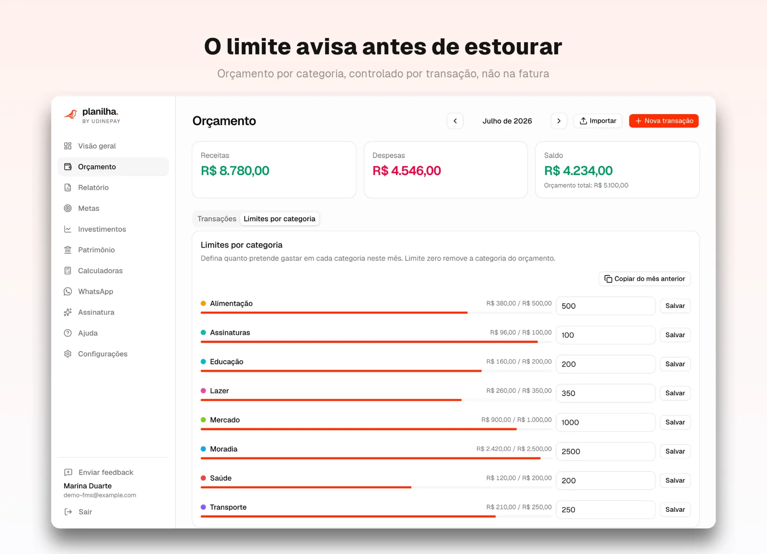The height and width of the screenshot is (554, 767).
Task: Click the Saldo amount R$ 4.234,00
Action: click(578, 171)
